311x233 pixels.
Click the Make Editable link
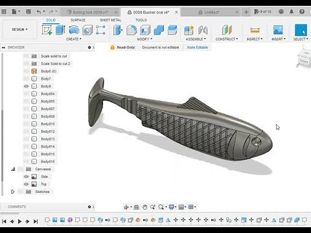(198, 47)
